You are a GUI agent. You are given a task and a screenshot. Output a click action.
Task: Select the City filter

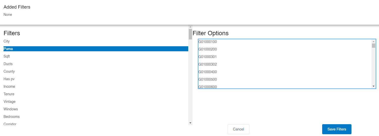7,41
